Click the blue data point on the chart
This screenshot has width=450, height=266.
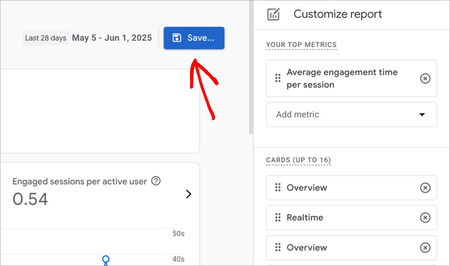pos(106,260)
